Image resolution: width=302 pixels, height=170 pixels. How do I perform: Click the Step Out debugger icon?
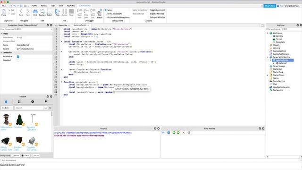pyautogui.click(x=93, y=11)
